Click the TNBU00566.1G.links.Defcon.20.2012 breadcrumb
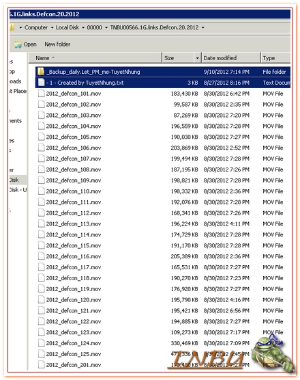Screen dimensions: 300x380 pos(155,27)
